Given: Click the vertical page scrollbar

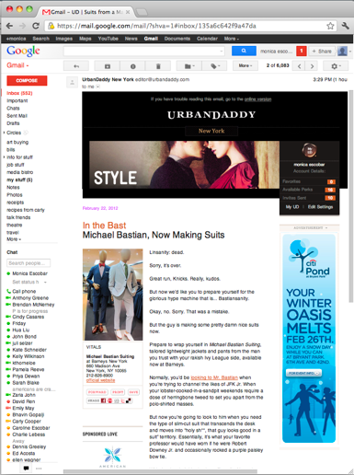Looking at the screenshot, I should coord(350,196).
